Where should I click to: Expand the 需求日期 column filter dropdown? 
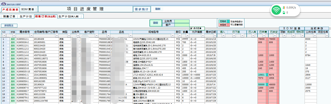click(215, 35)
